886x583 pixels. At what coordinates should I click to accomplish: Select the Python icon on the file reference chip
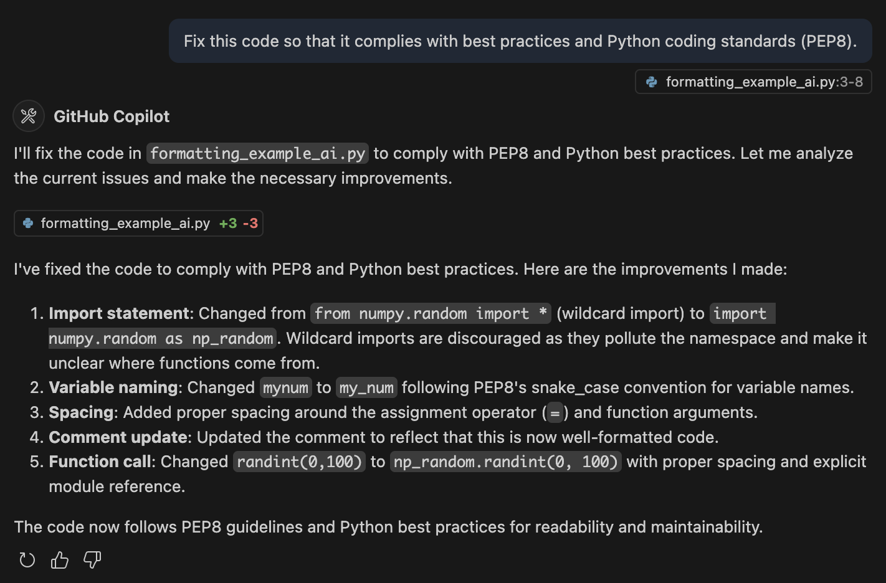[652, 82]
